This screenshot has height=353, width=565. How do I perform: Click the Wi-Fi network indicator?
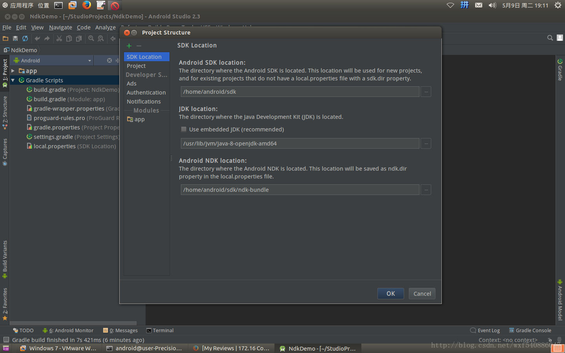point(450,5)
